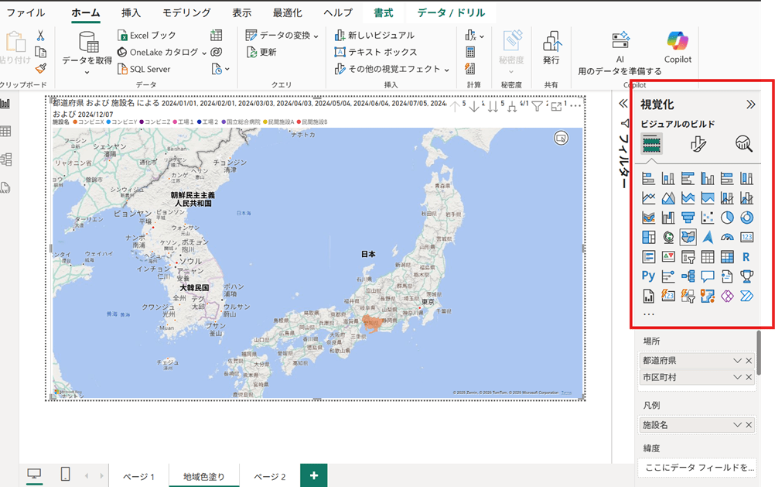
Task: Click the cut scissors icon
Action: (40, 35)
